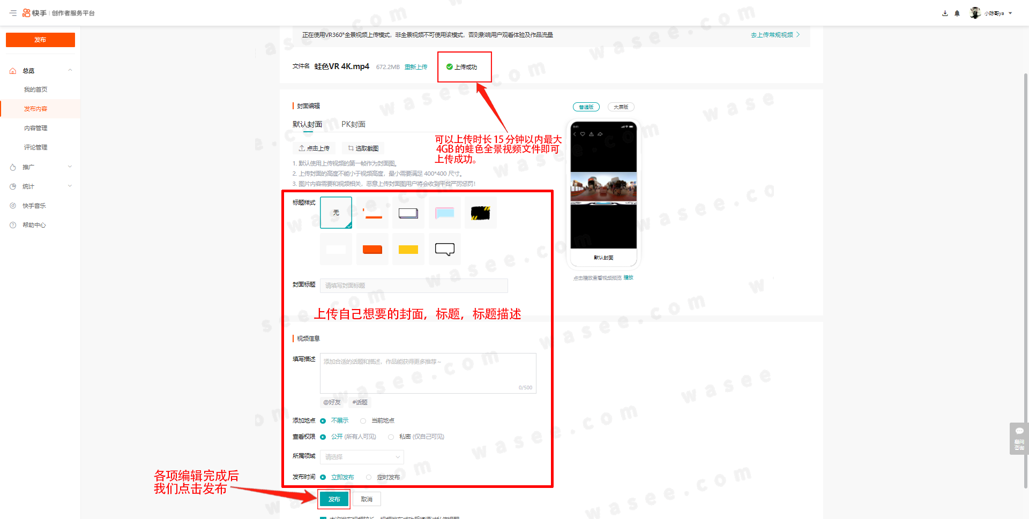Open 评论管理 in the sidebar
The image size is (1029, 519).
[x=35, y=147]
